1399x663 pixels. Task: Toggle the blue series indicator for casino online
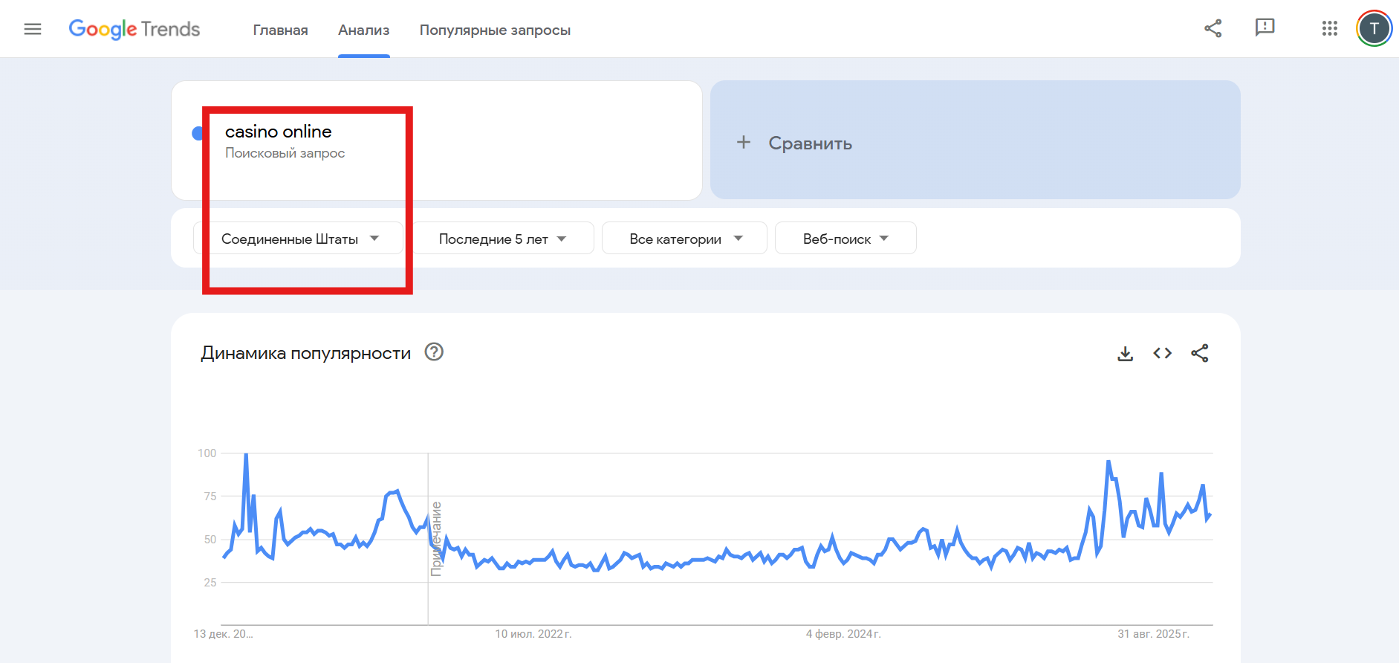[x=198, y=132]
